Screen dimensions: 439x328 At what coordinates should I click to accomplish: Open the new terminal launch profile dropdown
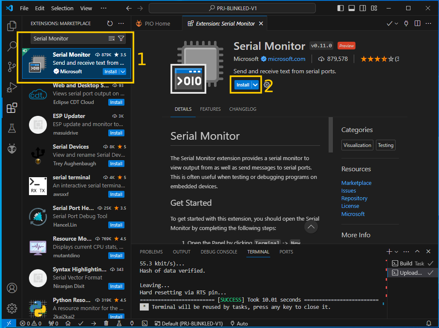click(396, 252)
